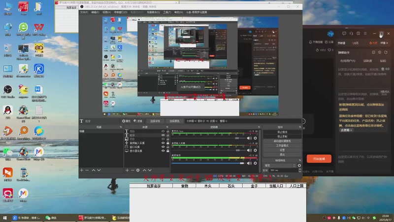Screen dimensions: 394x222
Task: Pop out the 来源 dock panel
Action: tap(167, 127)
